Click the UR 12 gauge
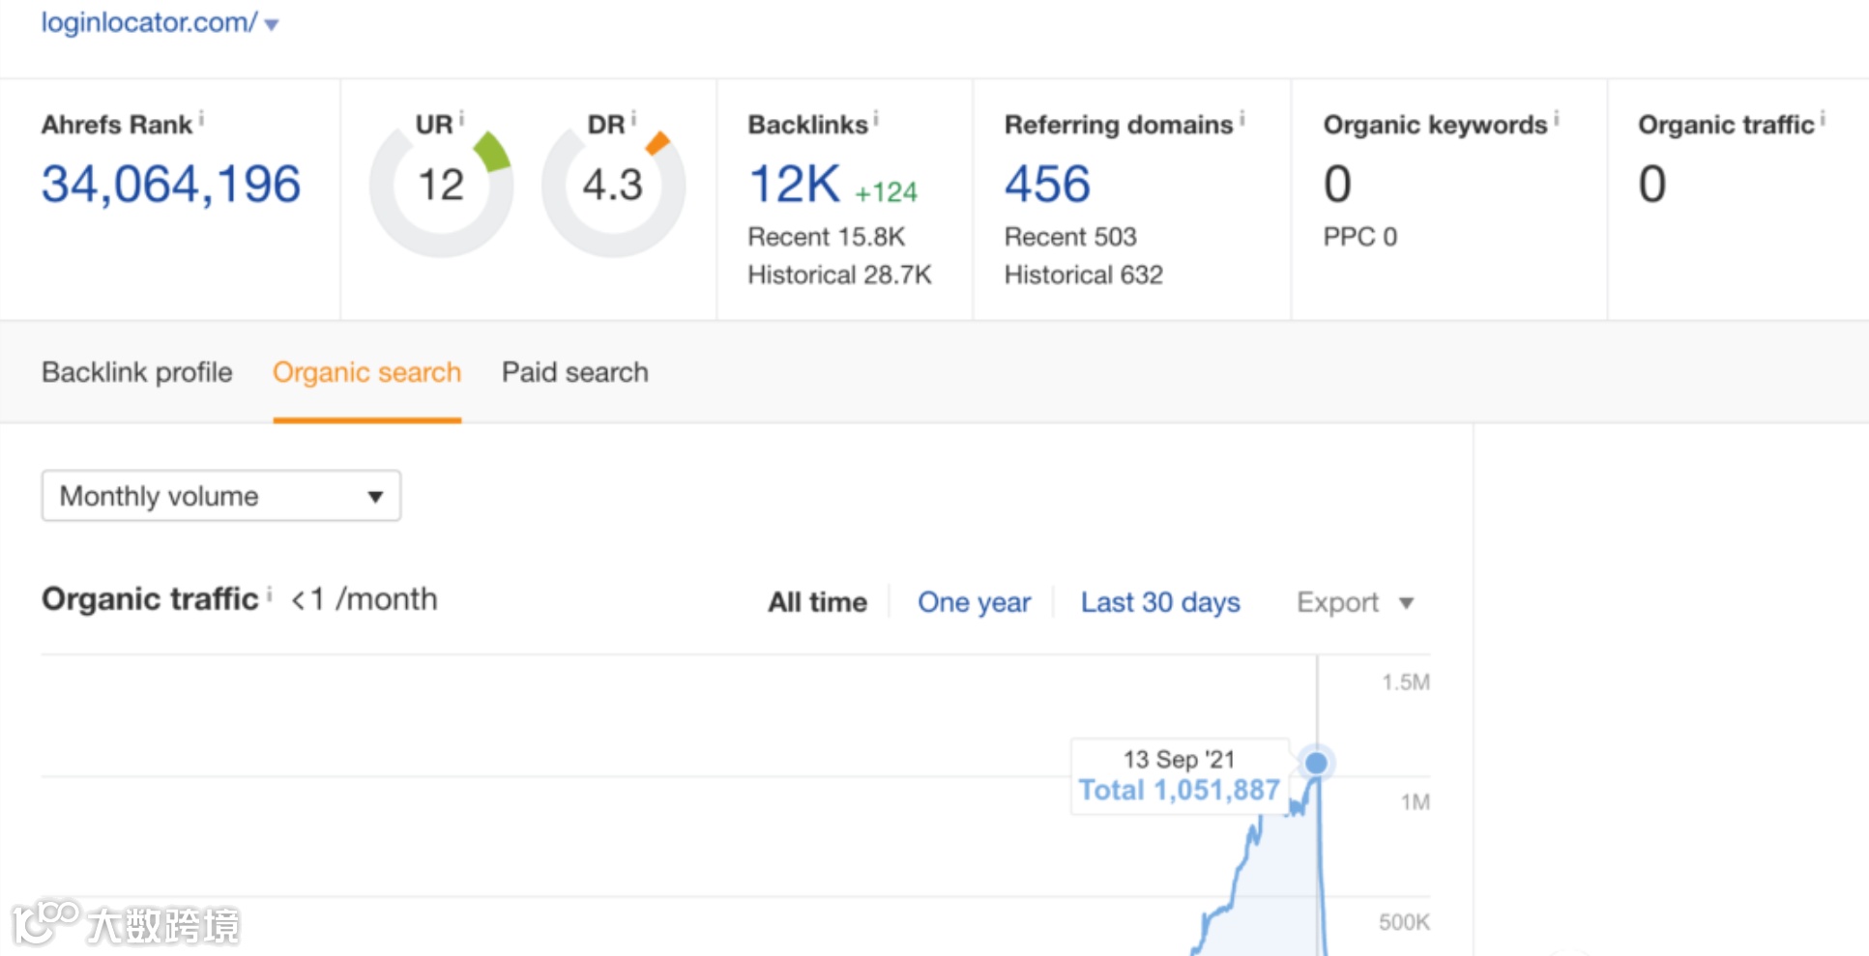1869x956 pixels. (441, 186)
